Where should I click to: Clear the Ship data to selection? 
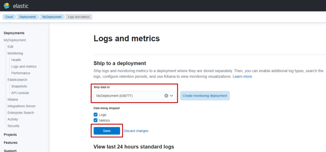coord(166,96)
